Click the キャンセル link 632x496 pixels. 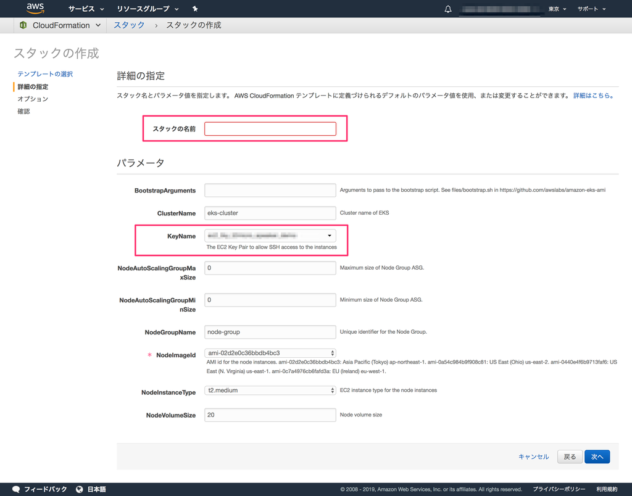click(533, 457)
